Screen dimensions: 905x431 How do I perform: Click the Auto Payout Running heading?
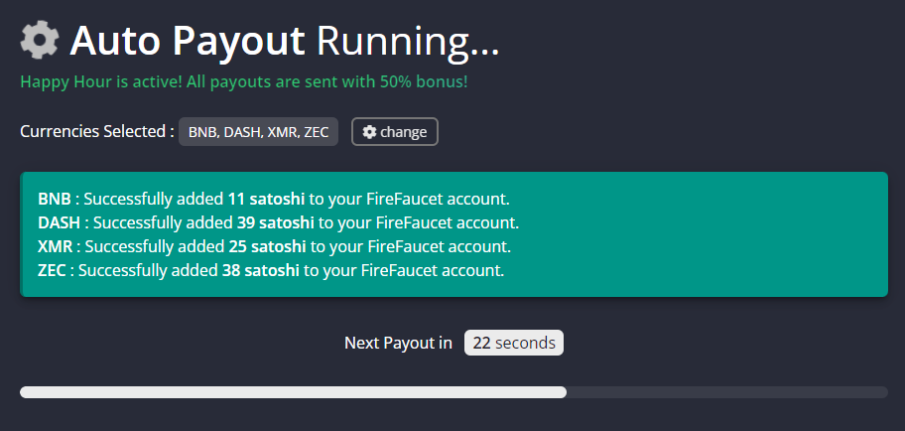284,41
